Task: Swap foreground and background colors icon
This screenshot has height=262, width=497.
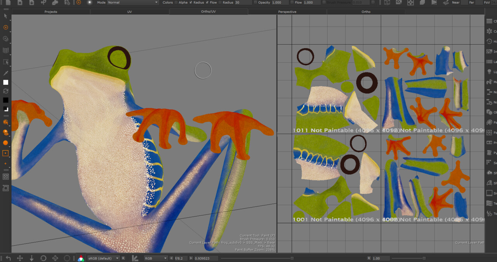Action: [5, 91]
